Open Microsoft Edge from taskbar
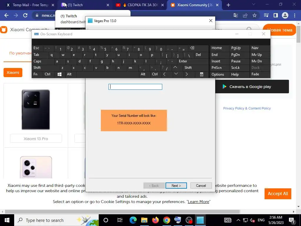The width and height of the screenshot is (301, 226). coord(133,220)
